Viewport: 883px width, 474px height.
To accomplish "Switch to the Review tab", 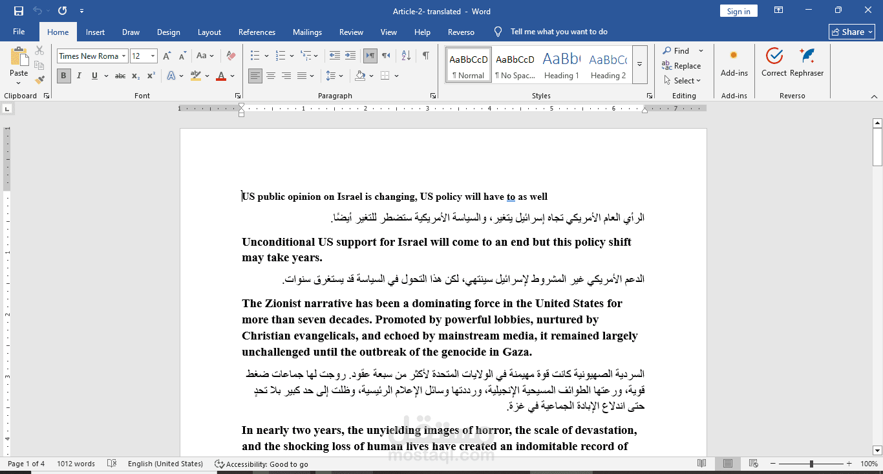I will tap(351, 32).
